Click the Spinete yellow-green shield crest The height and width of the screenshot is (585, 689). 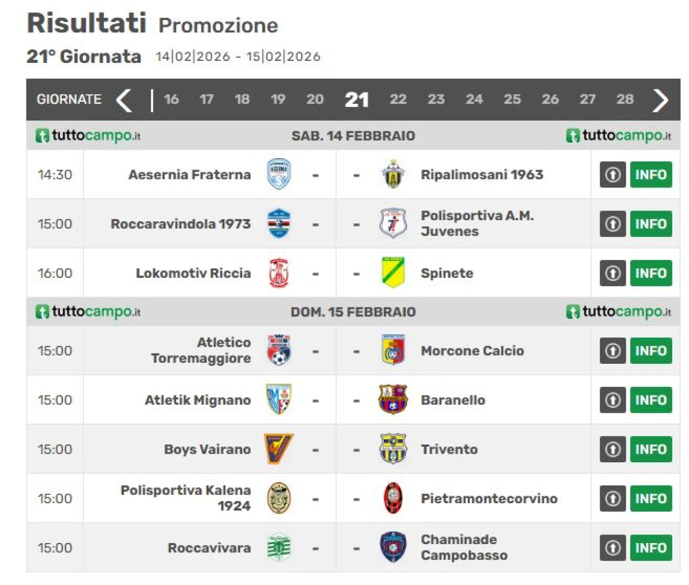click(x=393, y=272)
